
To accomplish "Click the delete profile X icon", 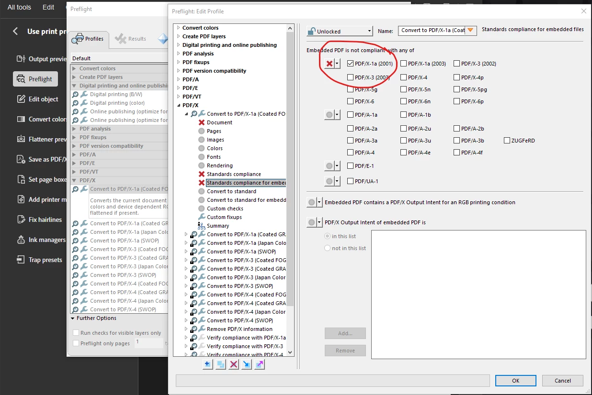I will (233, 364).
